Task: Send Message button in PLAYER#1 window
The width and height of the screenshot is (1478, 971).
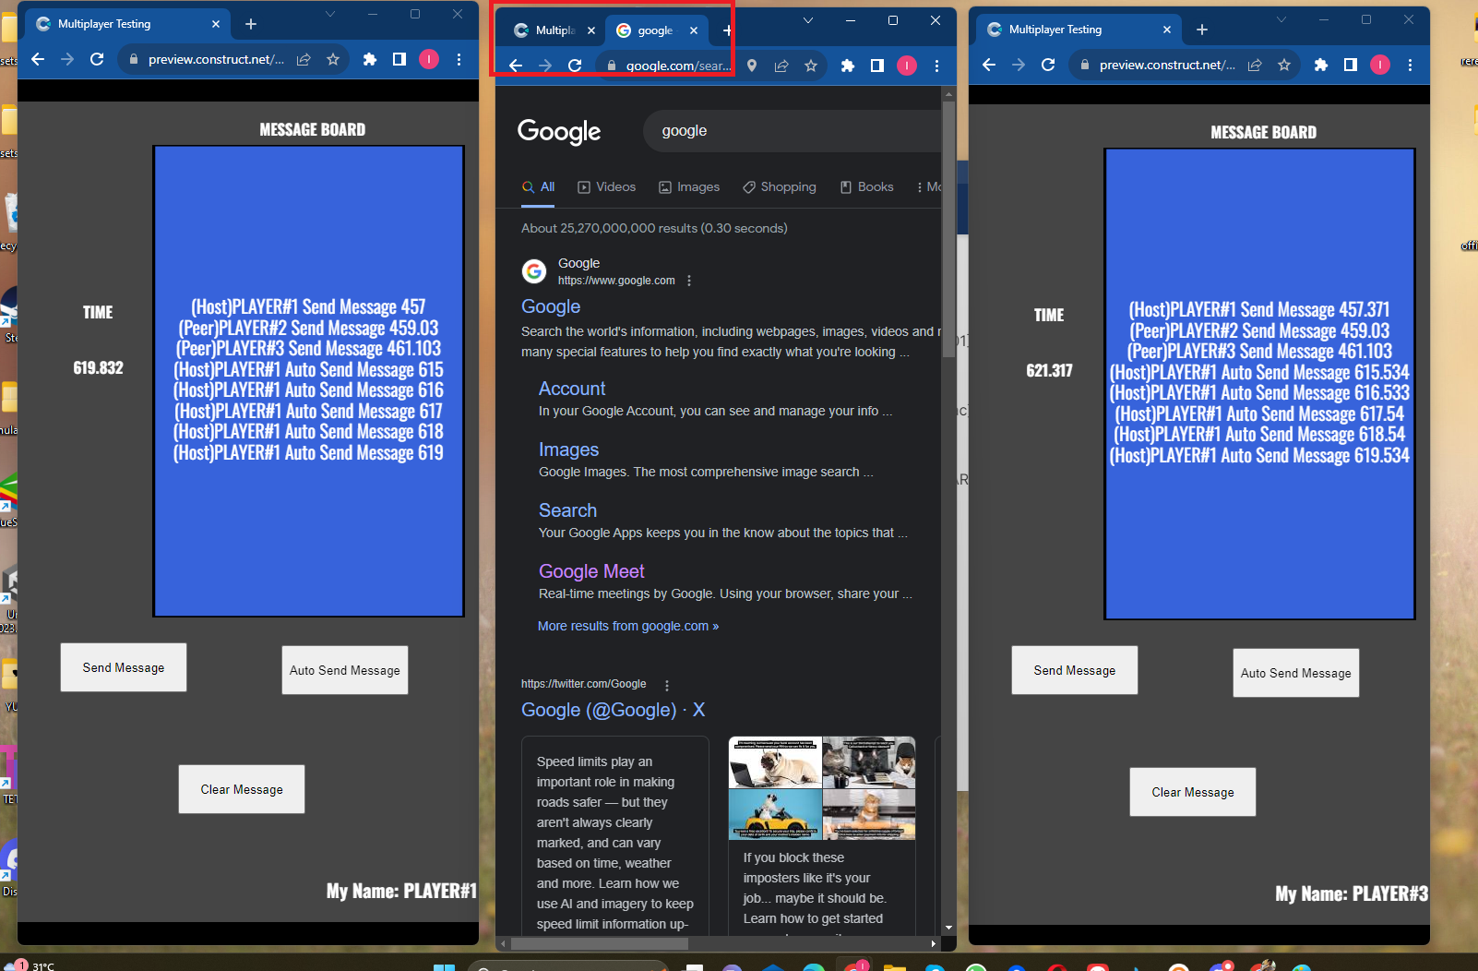Action: click(124, 667)
